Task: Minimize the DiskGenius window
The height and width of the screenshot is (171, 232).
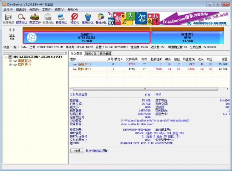Action: [210, 4]
